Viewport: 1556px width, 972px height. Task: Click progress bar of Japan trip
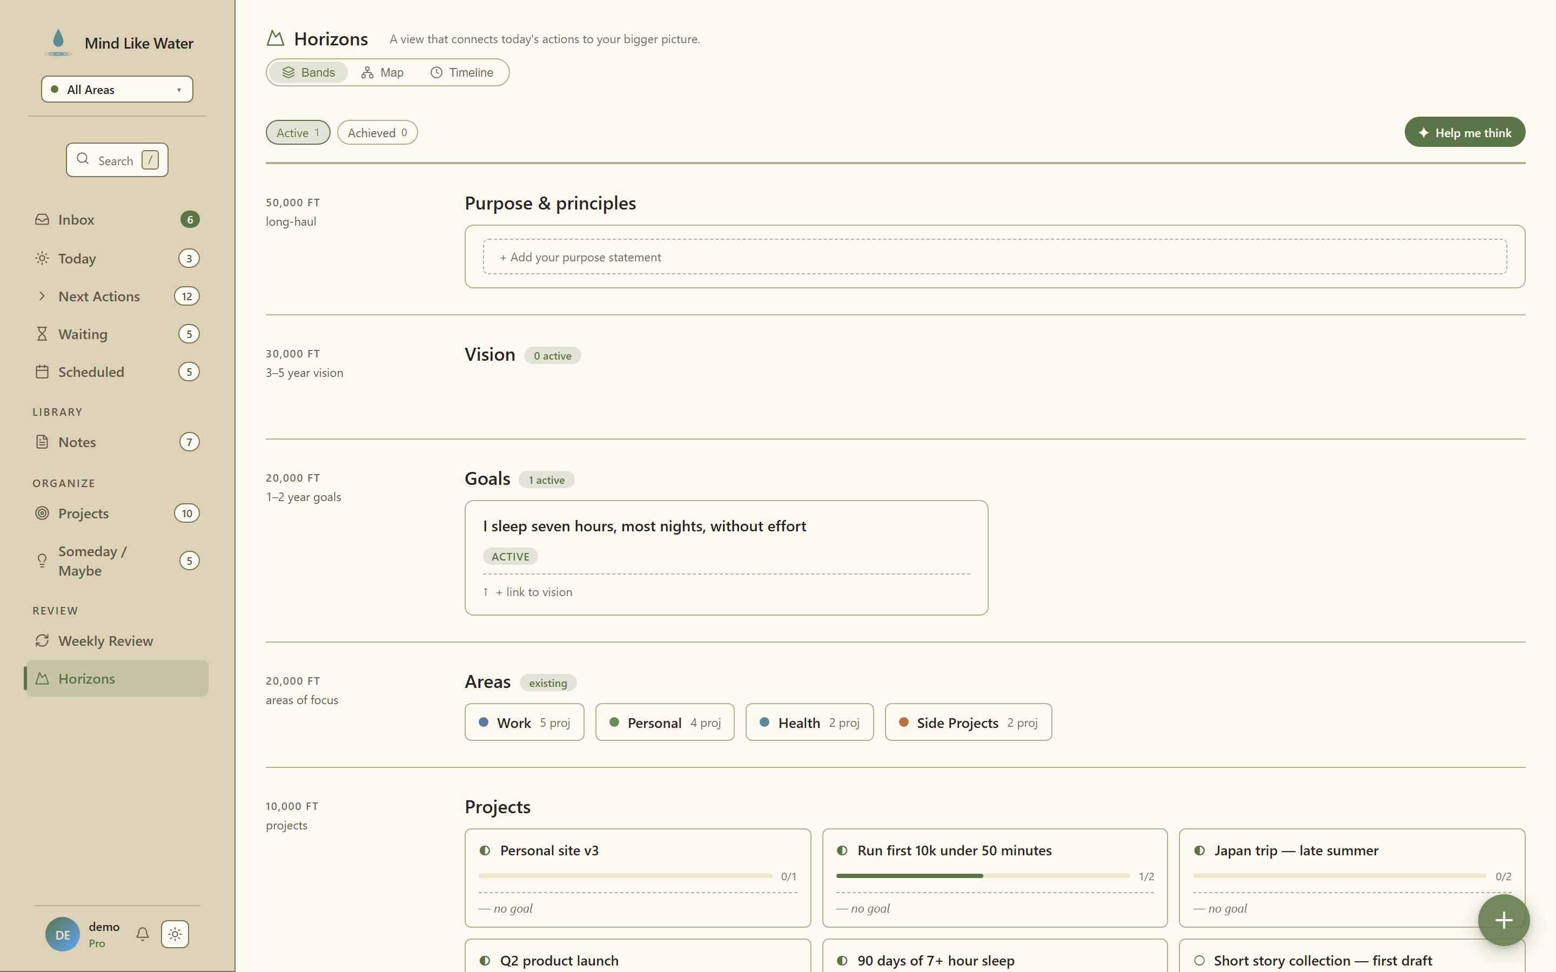point(1339,875)
